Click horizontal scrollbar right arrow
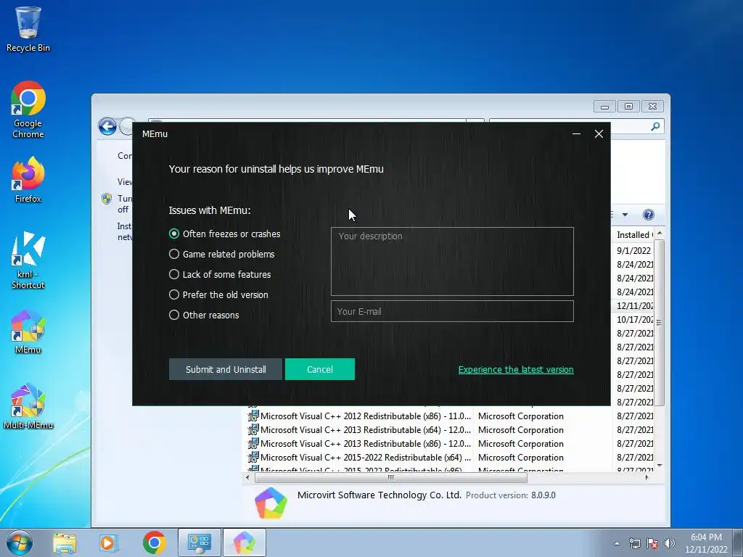Image resolution: width=743 pixels, height=557 pixels. (x=646, y=477)
